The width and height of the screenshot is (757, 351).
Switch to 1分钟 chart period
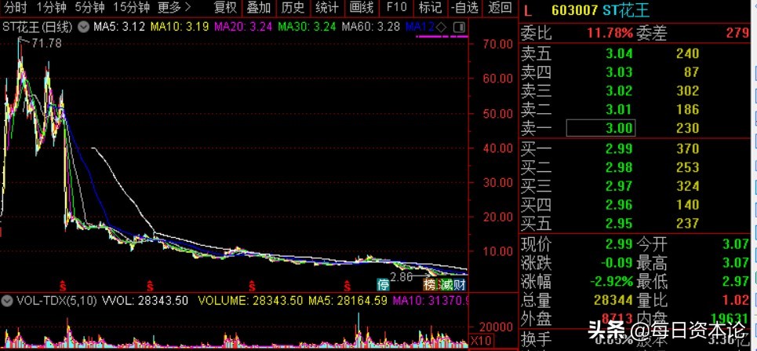click(51, 7)
